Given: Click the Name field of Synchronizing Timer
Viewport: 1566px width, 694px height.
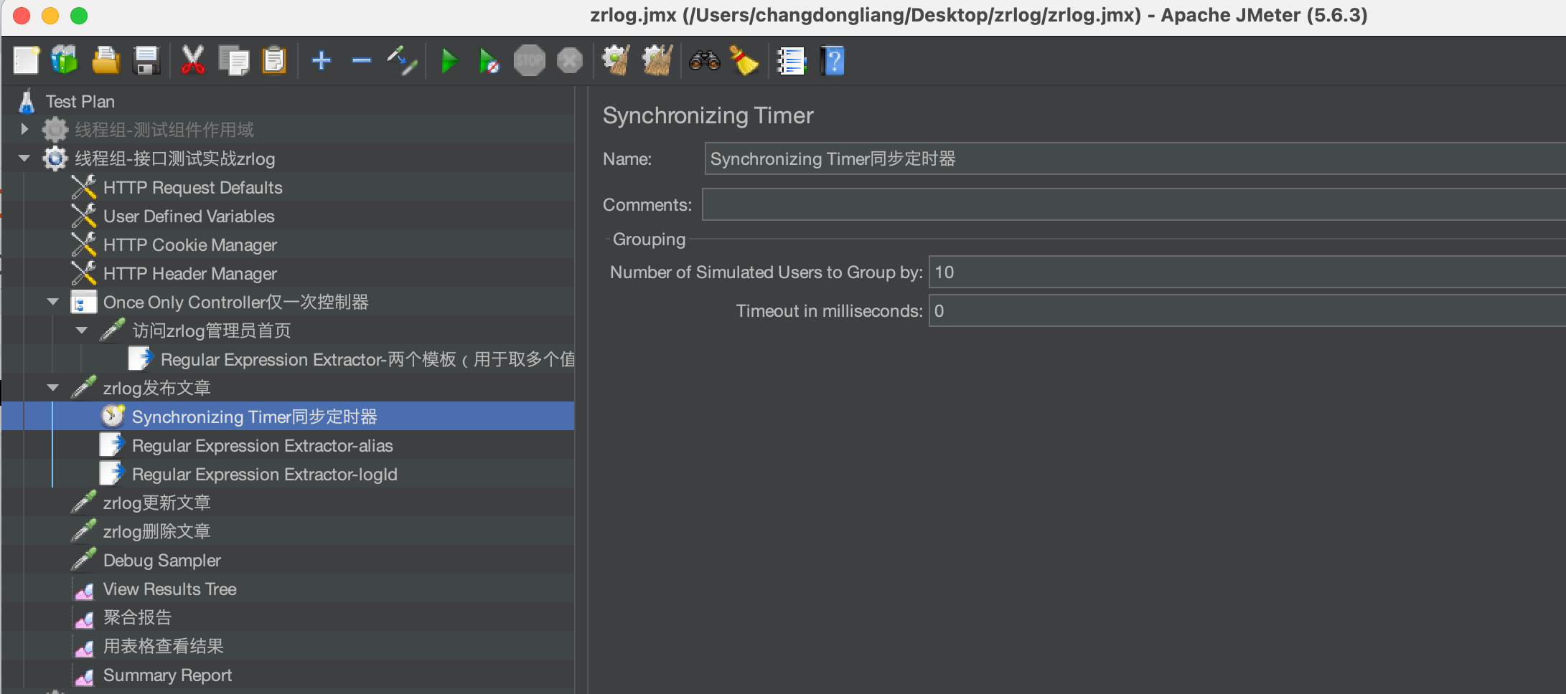Looking at the screenshot, I should point(1135,158).
